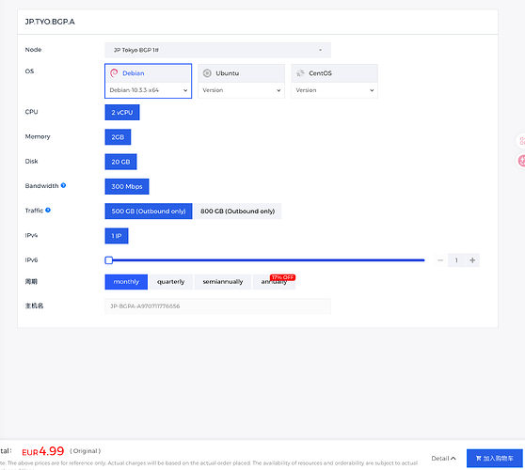Viewport: 525px width, 470px height.
Task: Select the annually billing cycle
Action: pyautogui.click(x=274, y=283)
